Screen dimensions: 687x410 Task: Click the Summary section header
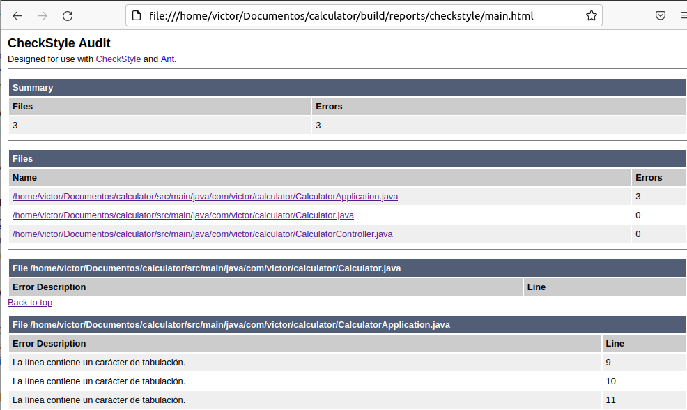coord(33,88)
